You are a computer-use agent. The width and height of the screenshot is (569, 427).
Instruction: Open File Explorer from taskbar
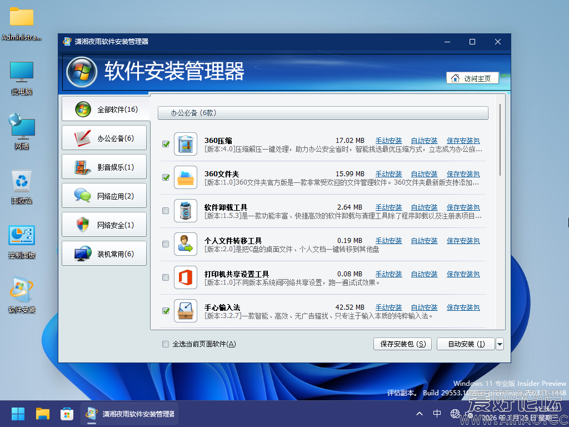[42, 414]
